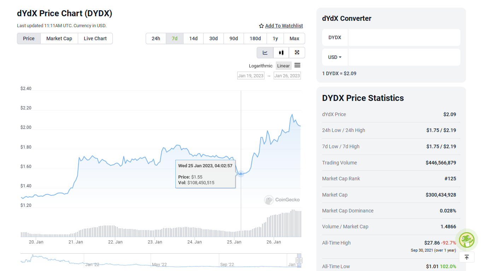483x271 pixels.
Task: Click the start date field Jan 19, 2023
Action: click(x=251, y=76)
